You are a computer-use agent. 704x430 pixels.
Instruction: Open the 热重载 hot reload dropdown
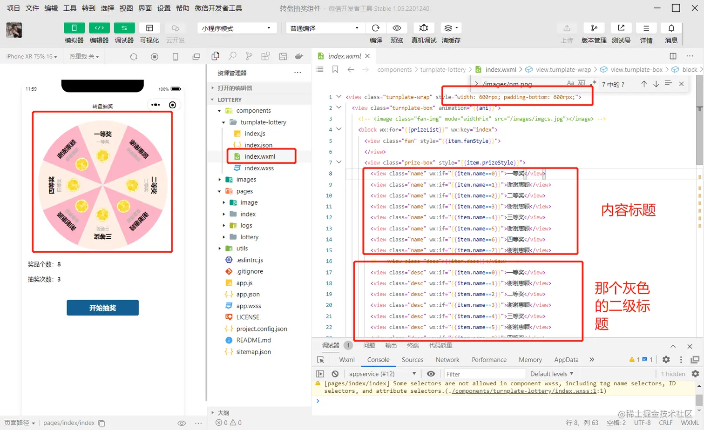point(84,56)
